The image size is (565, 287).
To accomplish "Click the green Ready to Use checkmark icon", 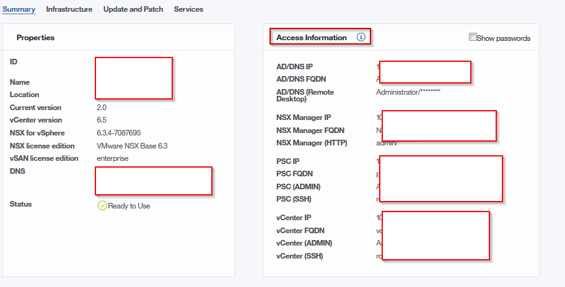I will pos(102,205).
